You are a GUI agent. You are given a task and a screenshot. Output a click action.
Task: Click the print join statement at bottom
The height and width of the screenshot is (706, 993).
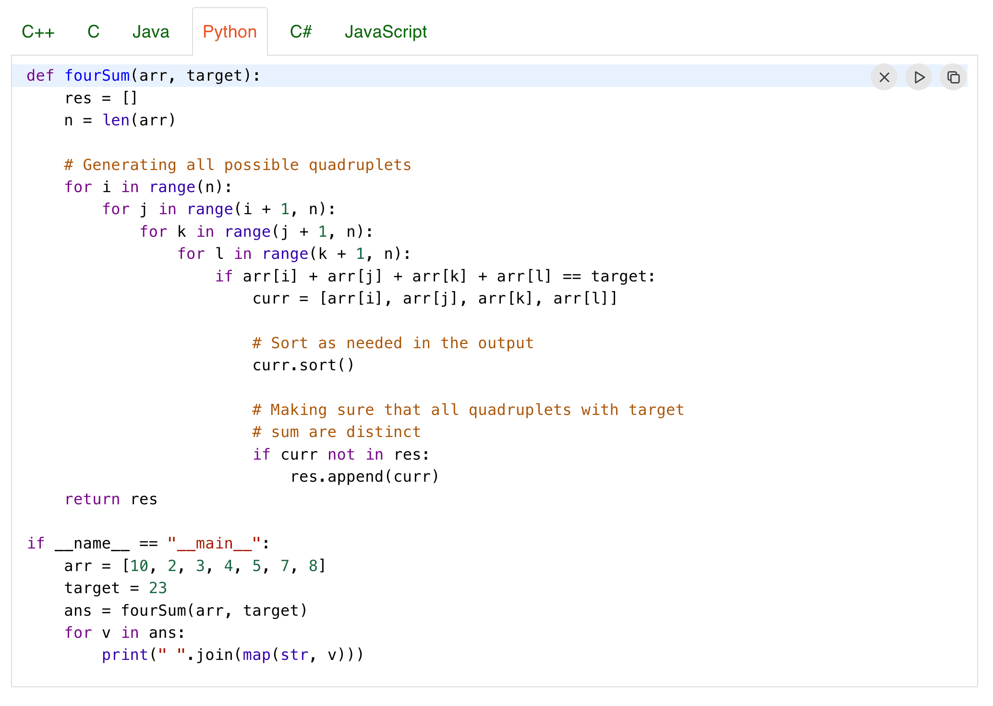click(x=232, y=654)
